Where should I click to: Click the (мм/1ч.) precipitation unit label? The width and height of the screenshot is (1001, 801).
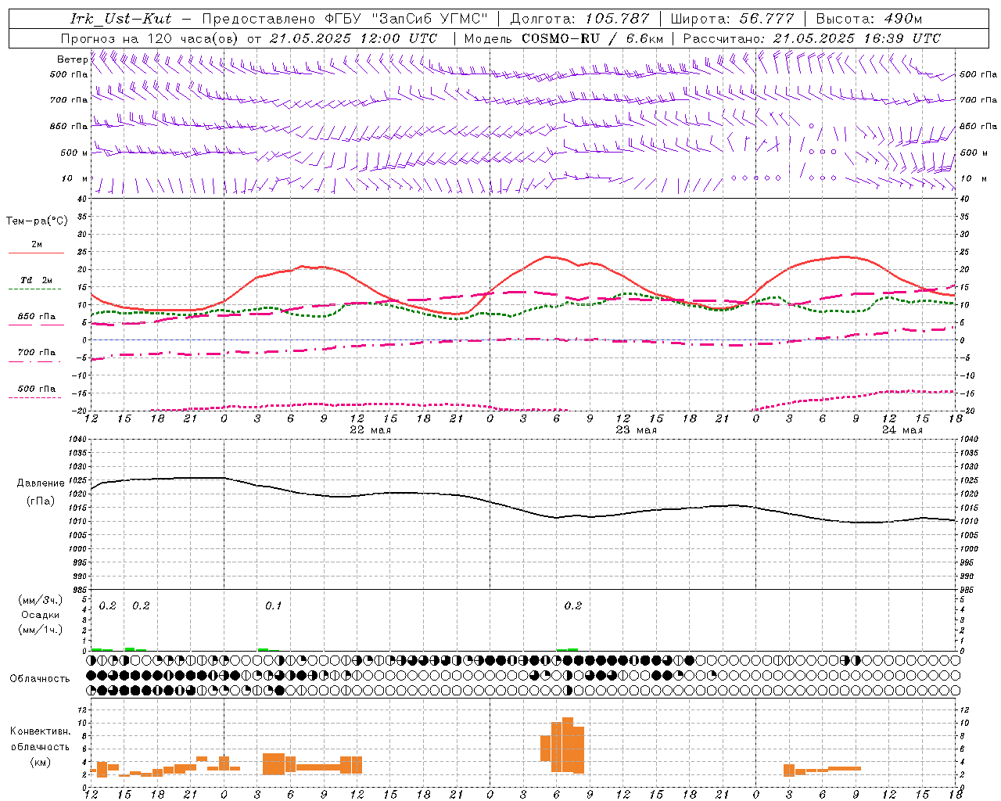(41, 630)
